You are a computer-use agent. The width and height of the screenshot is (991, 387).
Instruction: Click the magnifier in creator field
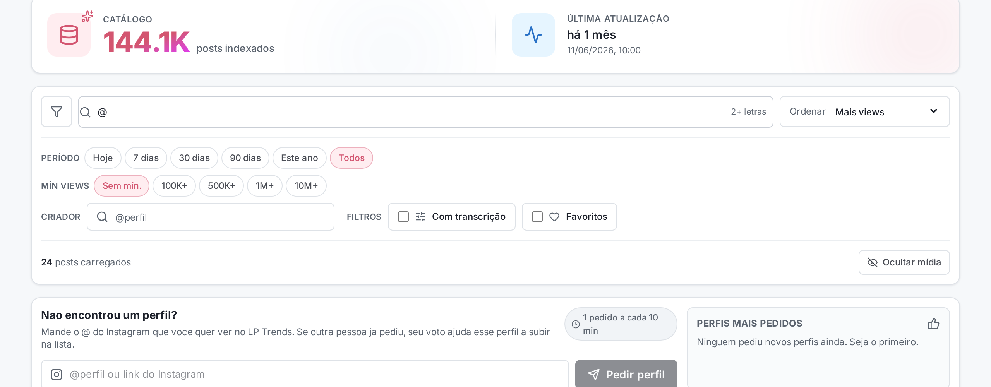click(102, 217)
